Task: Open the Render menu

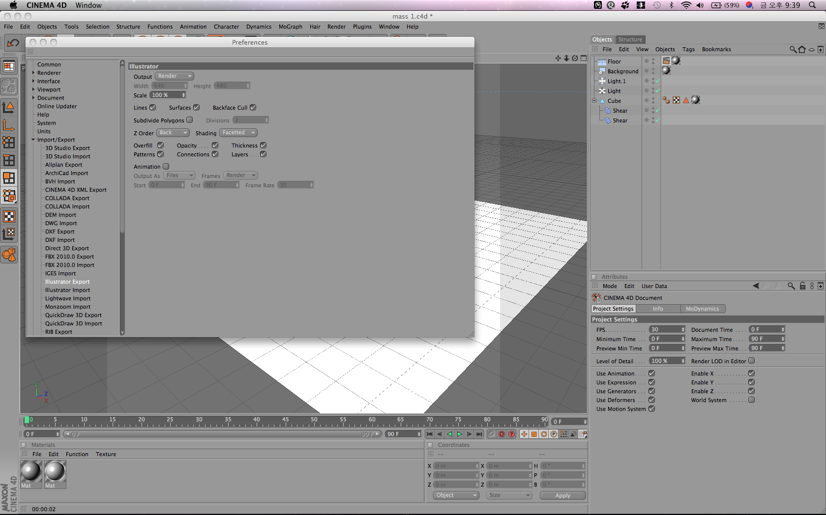Action: click(337, 27)
